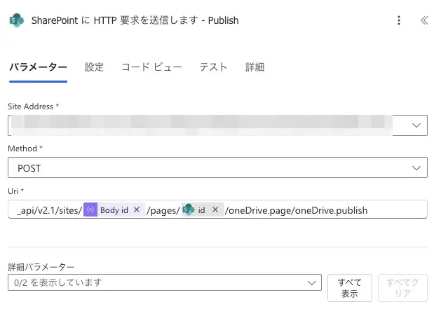434x316 pixels.
Task: Expand the 詳細パラメーター dropdown
Action: (x=165, y=282)
